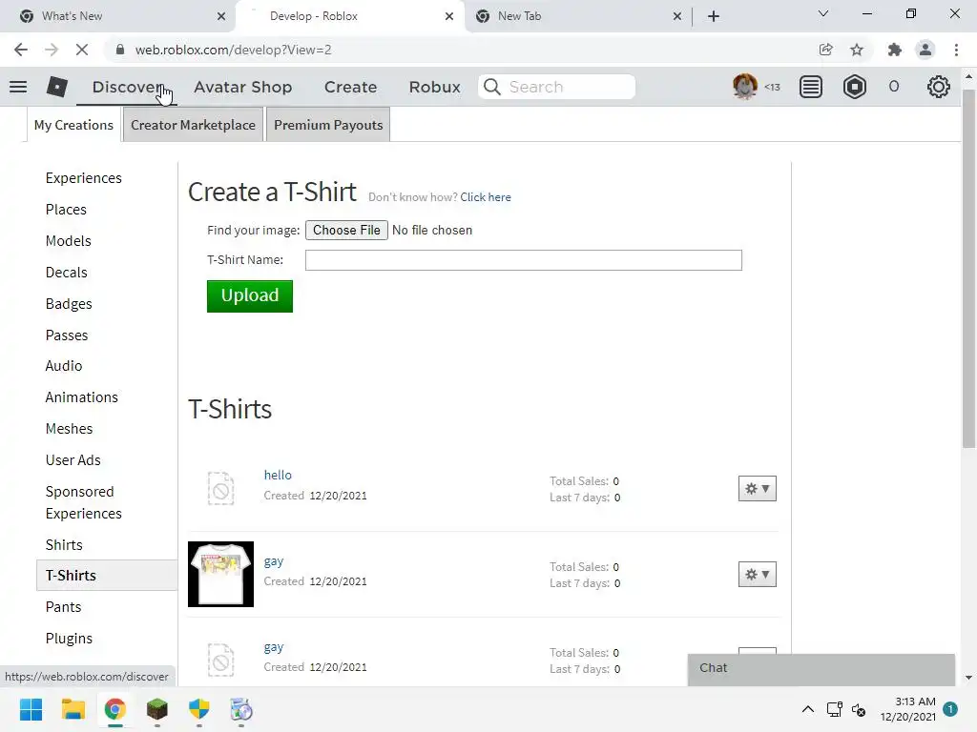This screenshot has width=977, height=732.
Task: Open Avatar Shop in navigation
Action: pyautogui.click(x=243, y=87)
